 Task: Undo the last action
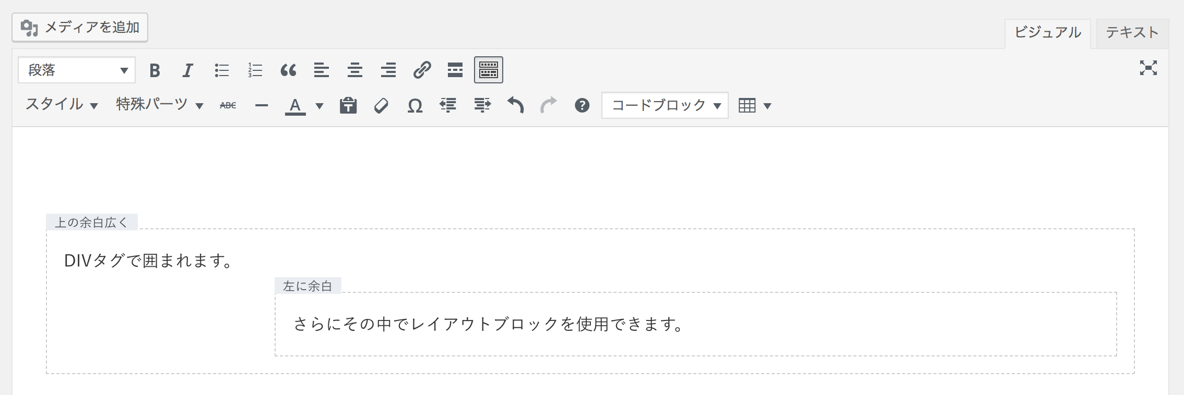pos(515,105)
